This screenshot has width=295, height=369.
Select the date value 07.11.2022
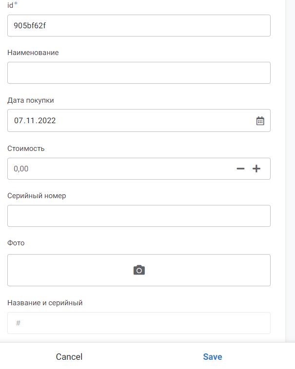coord(35,121)
